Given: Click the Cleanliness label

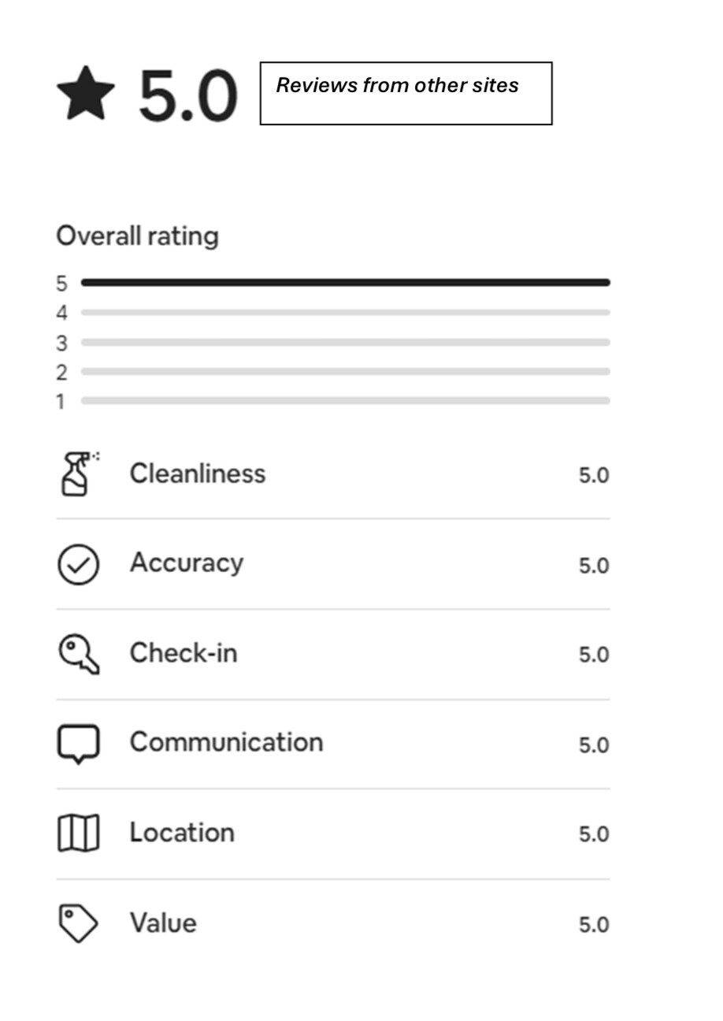Looking at the screenshot, I should point(198,473).
